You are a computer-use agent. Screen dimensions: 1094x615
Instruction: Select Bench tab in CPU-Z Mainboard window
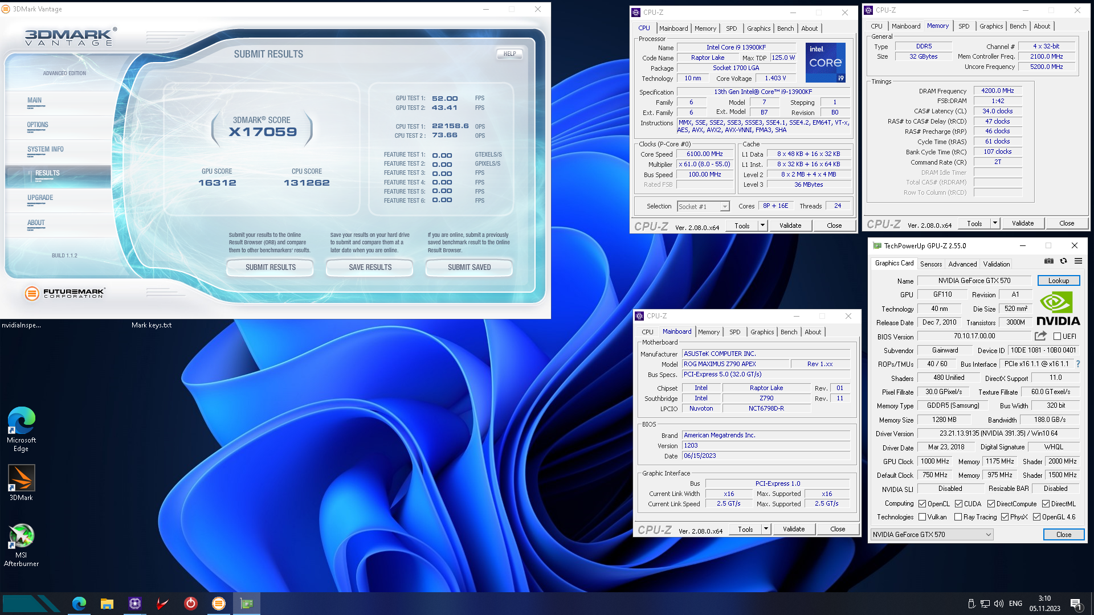(x=789, y=332)
